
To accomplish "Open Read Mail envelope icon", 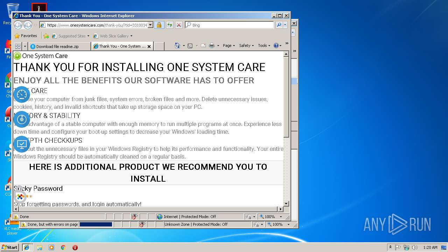I will (x=203, y=45).
